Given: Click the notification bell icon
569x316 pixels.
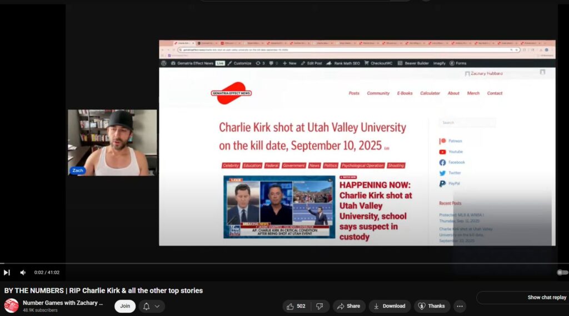Looking at the screenshot, I should coord(146,306).
